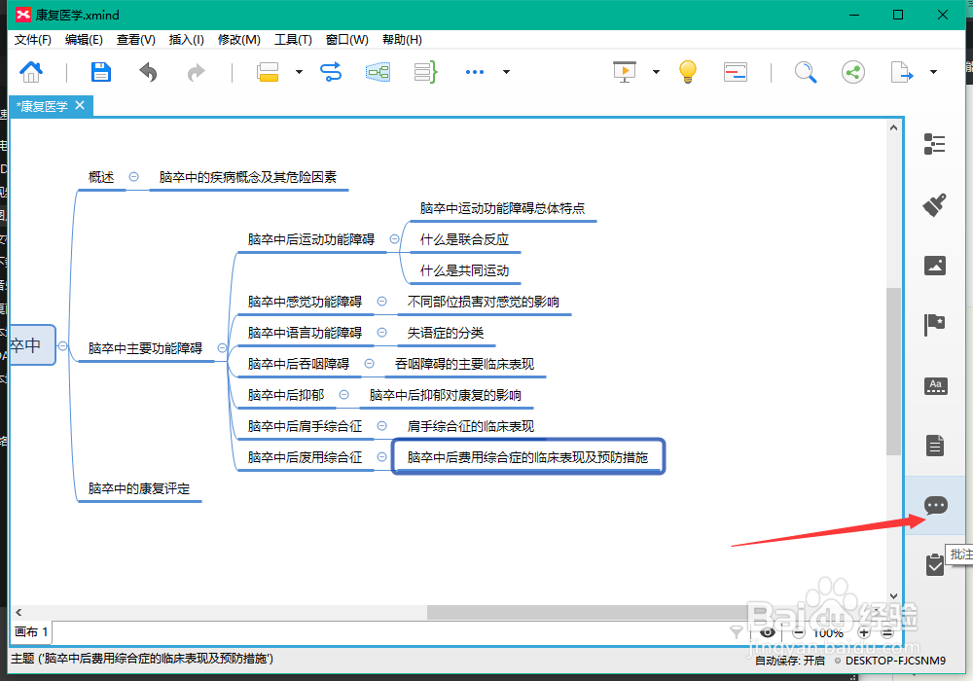Collapse the 脑卒中后废用综合征 branch

coord(382,457)
